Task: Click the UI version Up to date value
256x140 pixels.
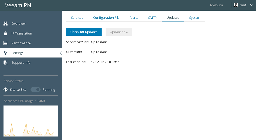Action: (99, 52)
